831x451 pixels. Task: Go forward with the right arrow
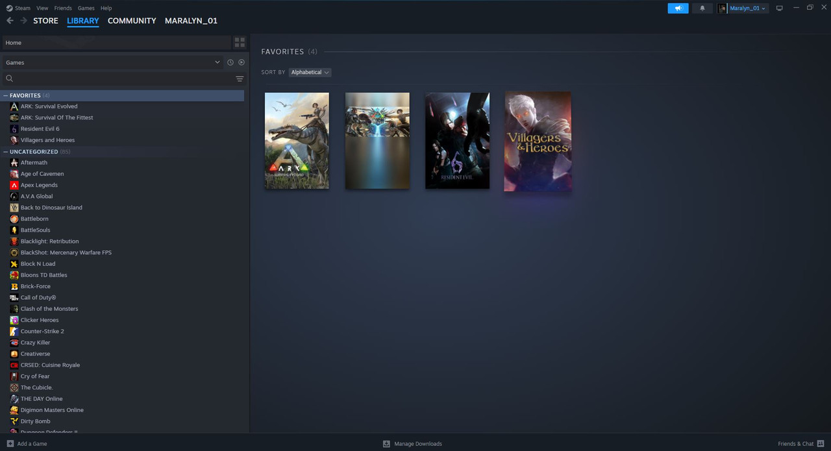tap(24, 21)
